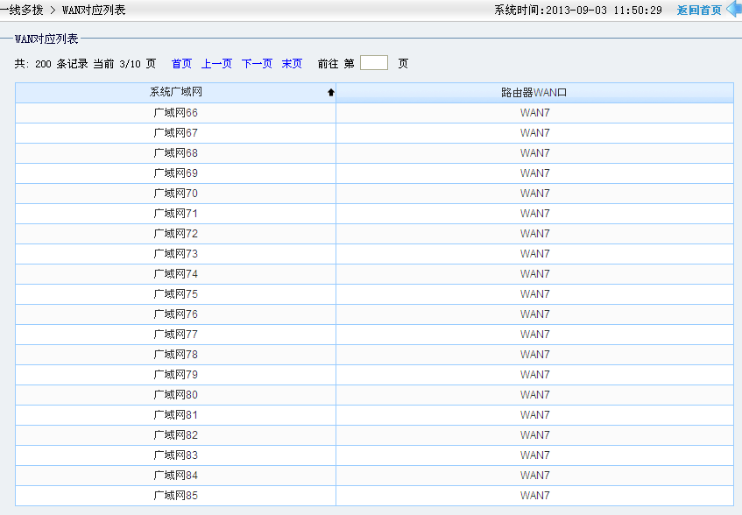
Task: Select the 广域网70 cell
Action: (x=175, y=194)
